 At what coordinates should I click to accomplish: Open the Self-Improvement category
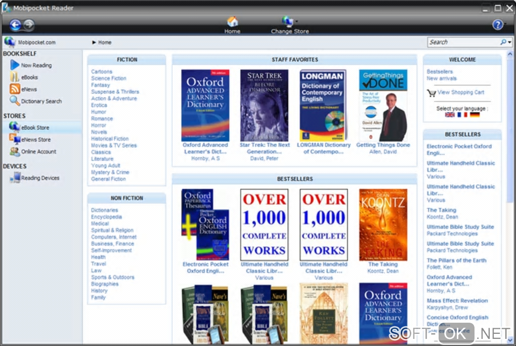(x=111, y=250)
